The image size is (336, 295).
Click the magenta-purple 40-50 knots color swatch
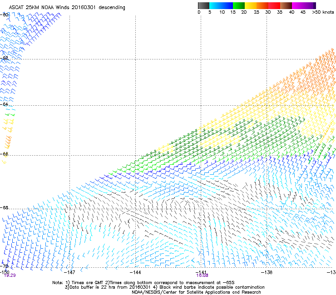[304, 5]
